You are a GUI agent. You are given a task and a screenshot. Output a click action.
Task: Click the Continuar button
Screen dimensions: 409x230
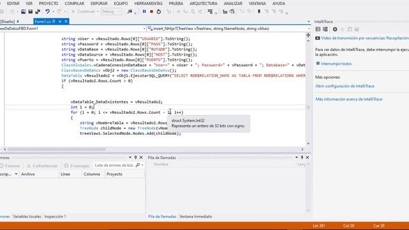(x=84, y=11)
